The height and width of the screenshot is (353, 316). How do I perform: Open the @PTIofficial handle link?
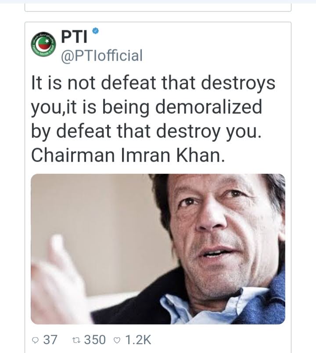point(102,56)
